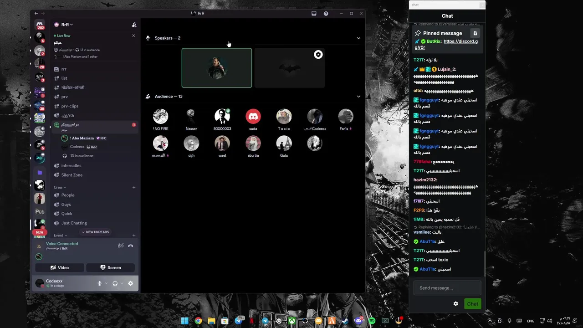583x328 pixels.
Task: Click the lock icon on the pinned message
Action: pos(475,33)
